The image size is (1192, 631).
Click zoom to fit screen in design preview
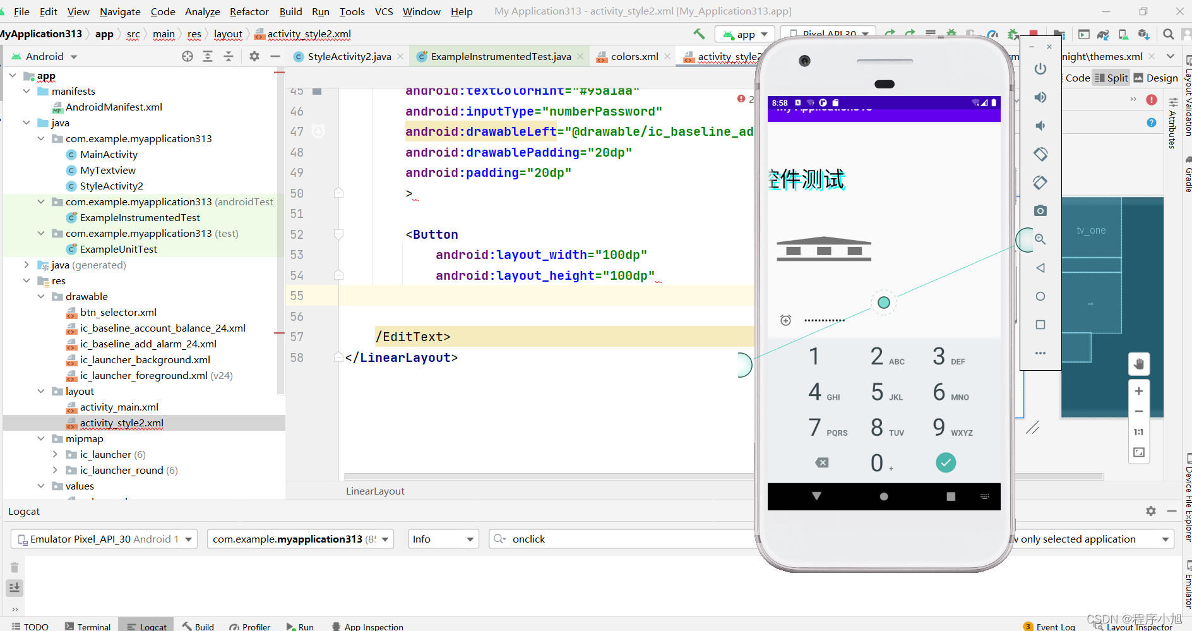(x=1139, y=452)
